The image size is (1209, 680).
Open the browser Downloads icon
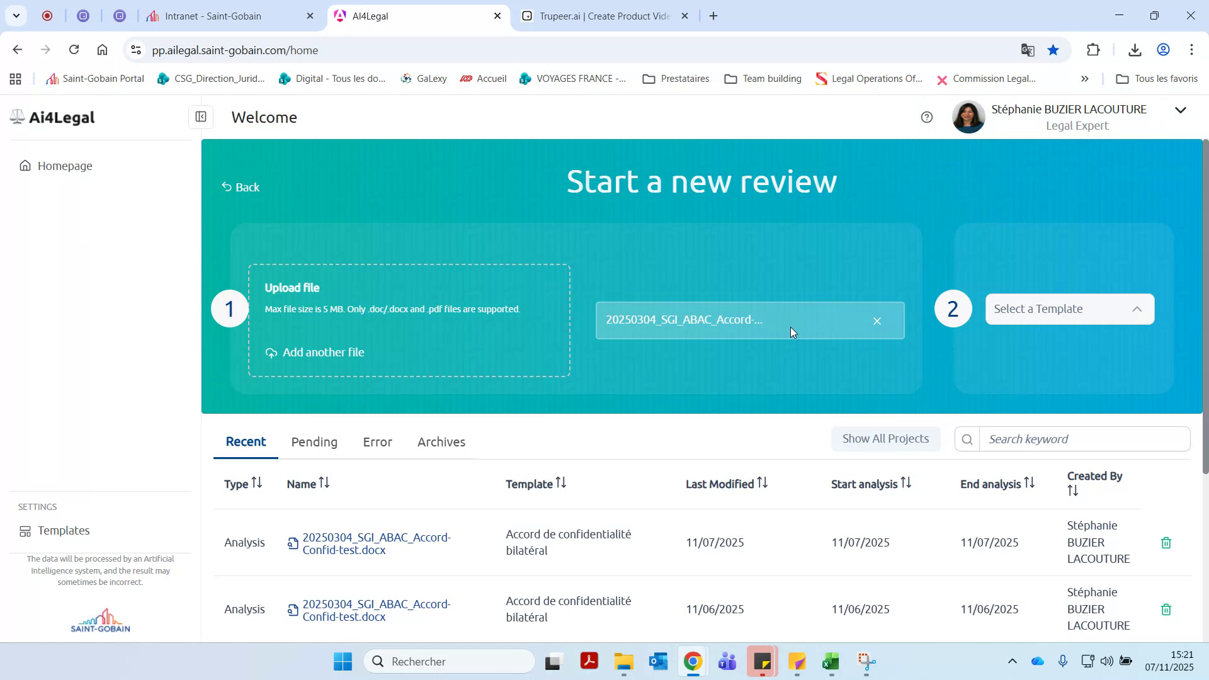[x=1135, y=50]
